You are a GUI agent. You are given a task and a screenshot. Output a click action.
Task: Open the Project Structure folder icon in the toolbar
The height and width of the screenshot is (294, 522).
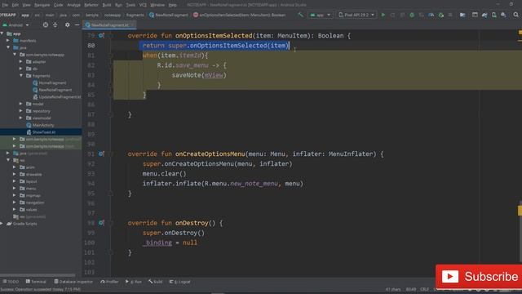(x=462, y=15)
